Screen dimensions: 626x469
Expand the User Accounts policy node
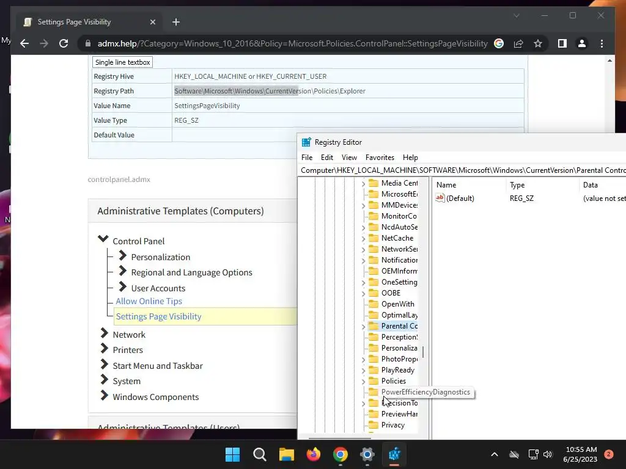[x=122, y=287]
